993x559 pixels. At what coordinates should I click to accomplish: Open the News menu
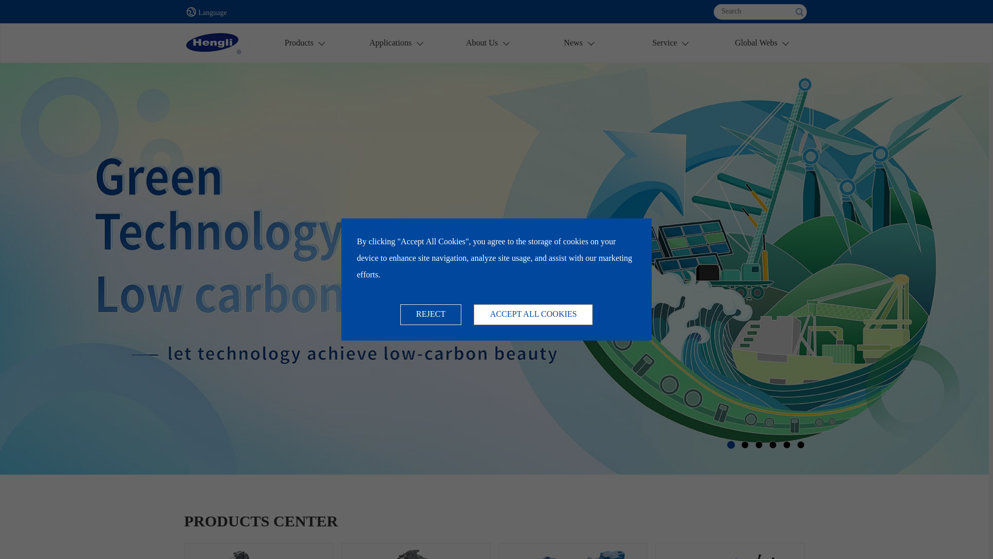point(573,43)
